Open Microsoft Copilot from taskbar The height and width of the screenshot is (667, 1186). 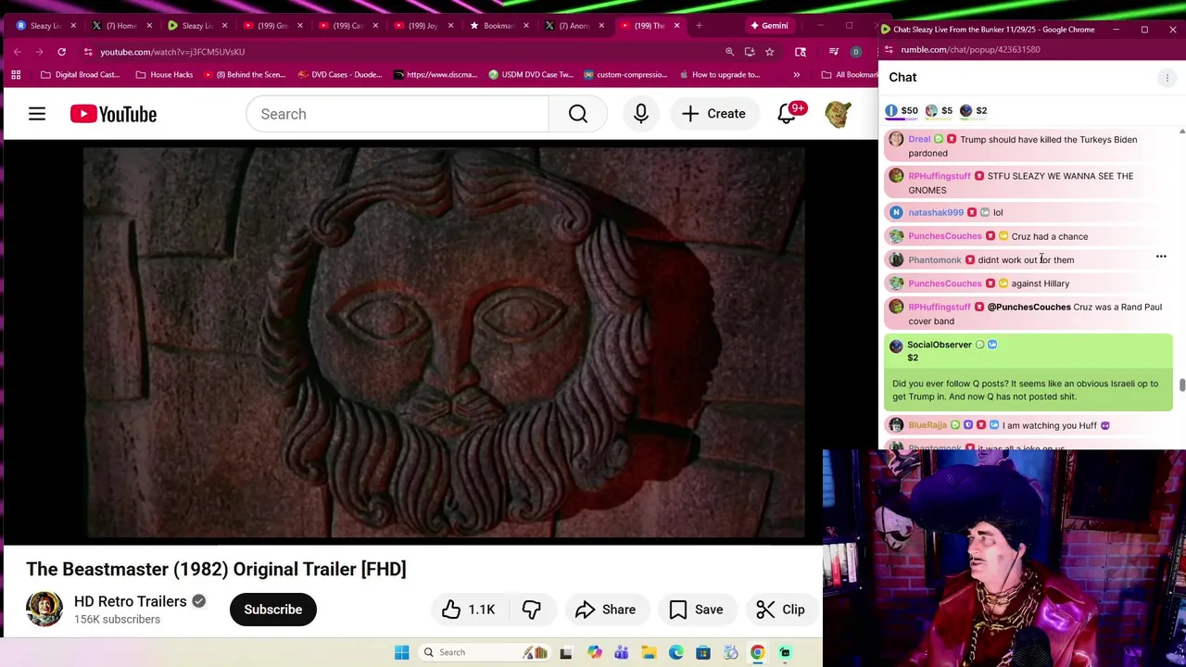tap(594, 652)
